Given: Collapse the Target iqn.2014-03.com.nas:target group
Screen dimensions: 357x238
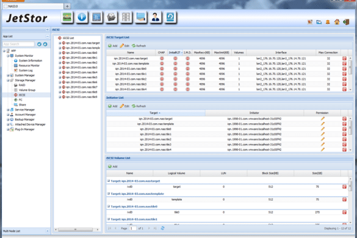Looking at the screenshot, I should pos(109,181).
